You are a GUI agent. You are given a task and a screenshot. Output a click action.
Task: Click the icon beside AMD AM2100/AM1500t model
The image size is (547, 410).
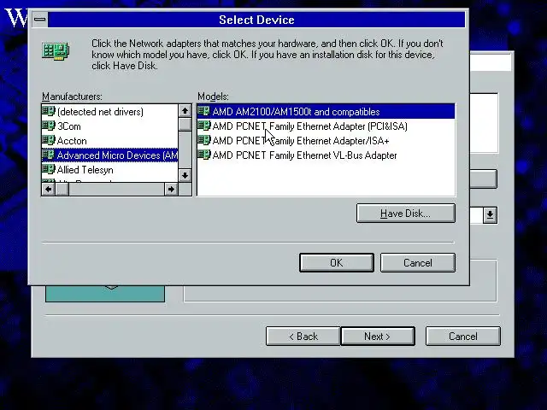pyautogui.click(x=204, y=111)
